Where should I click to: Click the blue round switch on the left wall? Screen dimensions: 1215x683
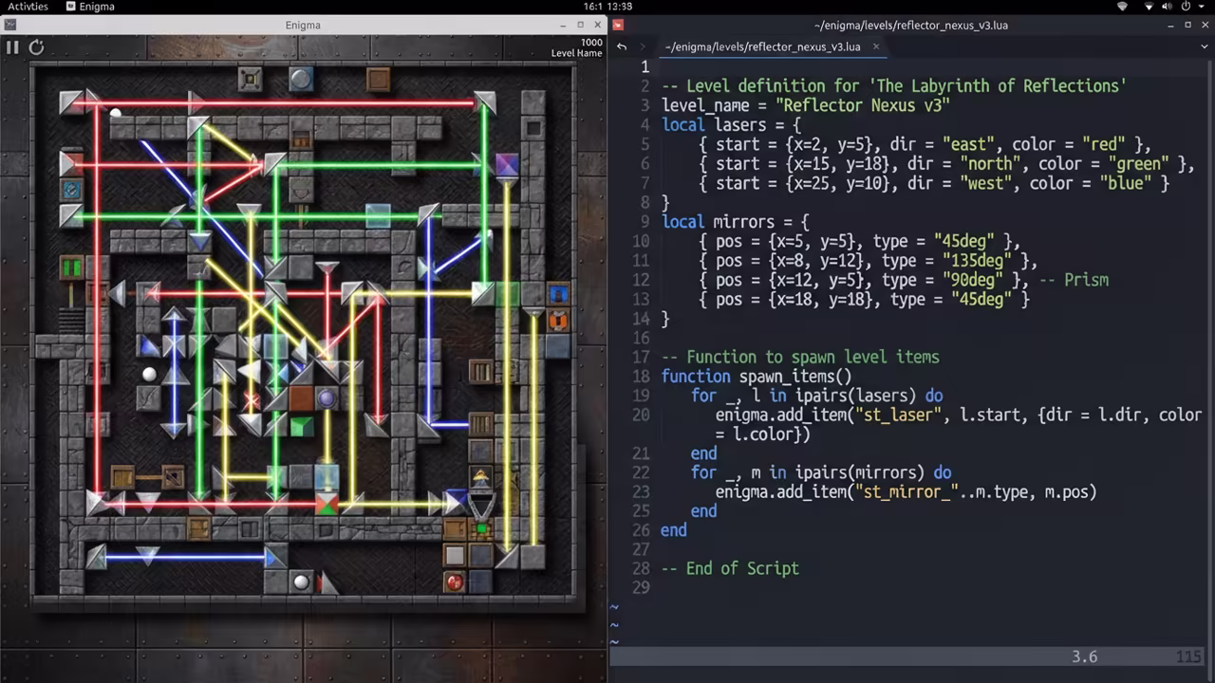71,190
